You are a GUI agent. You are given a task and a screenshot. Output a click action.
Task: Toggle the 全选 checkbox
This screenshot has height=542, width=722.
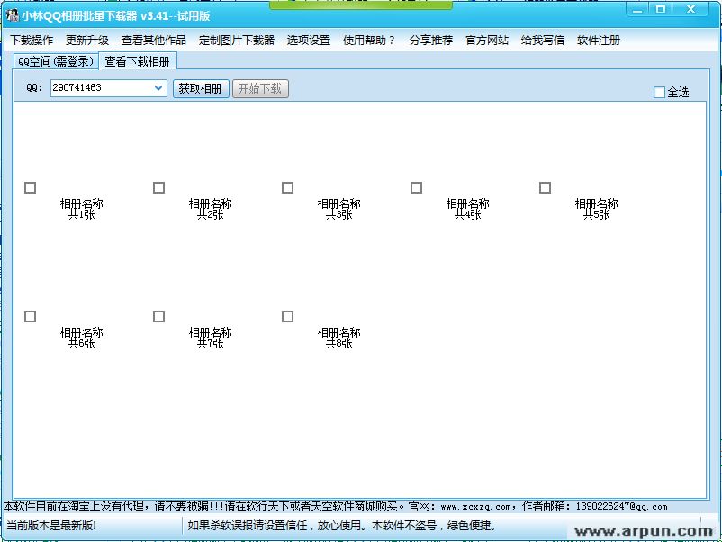pyautogui.click(x=659, y=93)
